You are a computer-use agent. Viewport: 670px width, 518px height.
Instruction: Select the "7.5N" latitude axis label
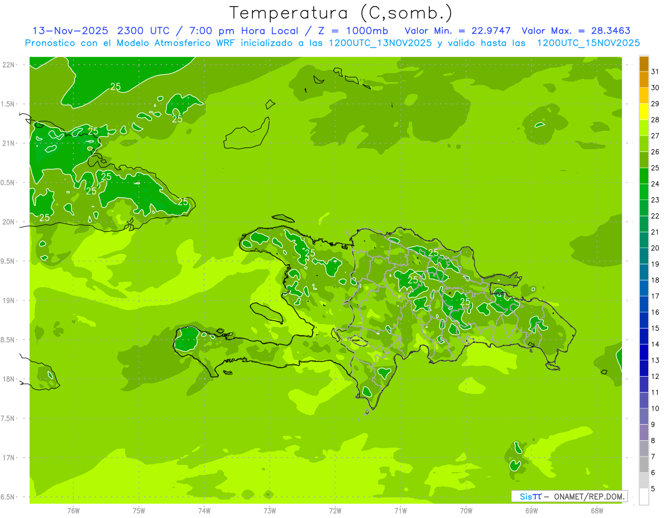click(x=8, y=419)
